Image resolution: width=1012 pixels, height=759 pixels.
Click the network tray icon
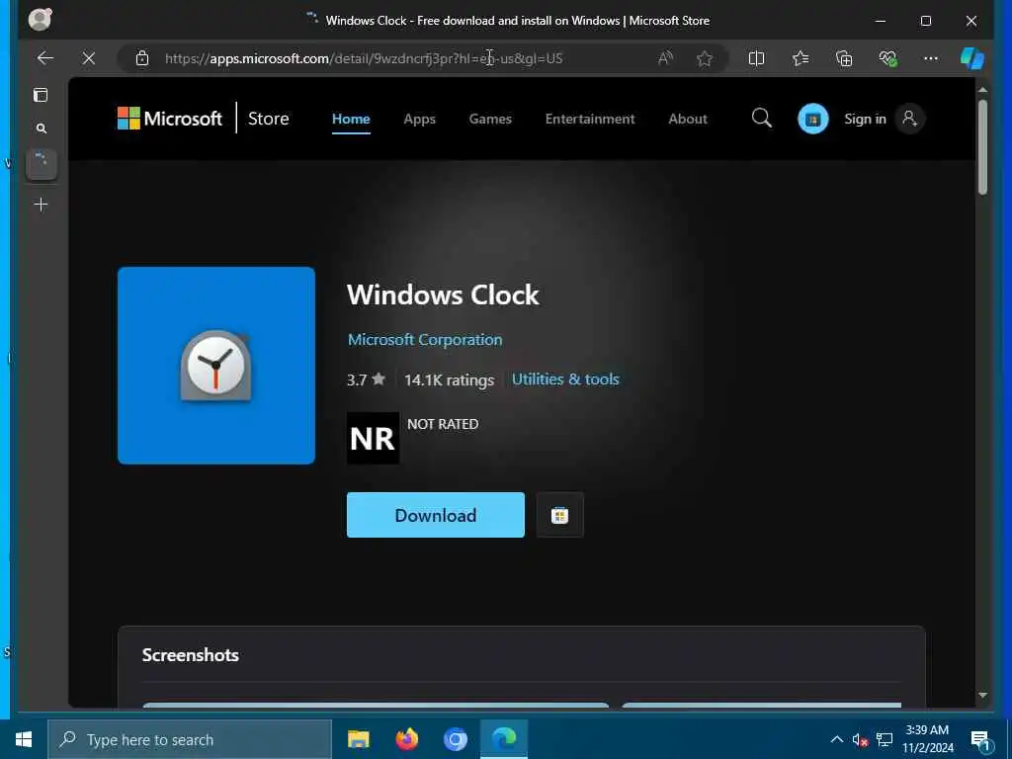[885, 740]
